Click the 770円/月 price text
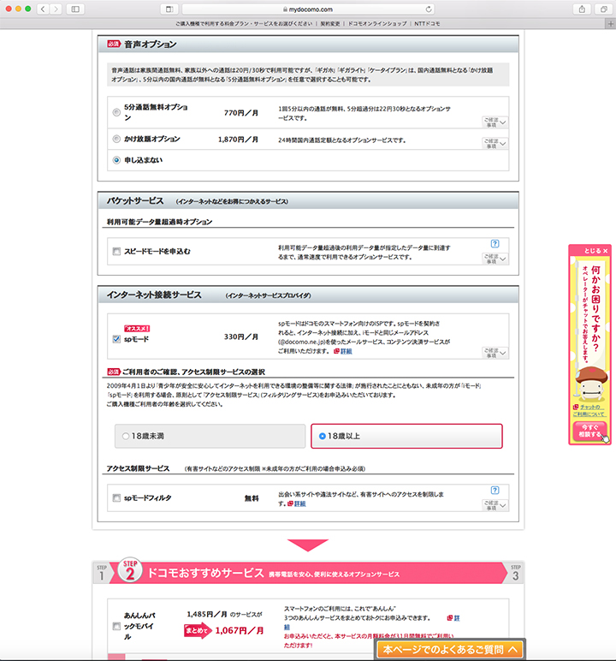The height and width of the screenshot is (661, 616). [x=241, y=113]
